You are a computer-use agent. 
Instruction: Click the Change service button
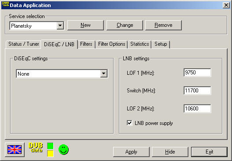click(125, 25)
